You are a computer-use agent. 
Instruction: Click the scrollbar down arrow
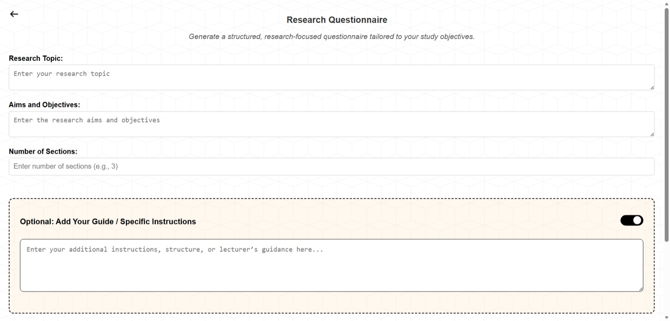[x=667, y=318]
